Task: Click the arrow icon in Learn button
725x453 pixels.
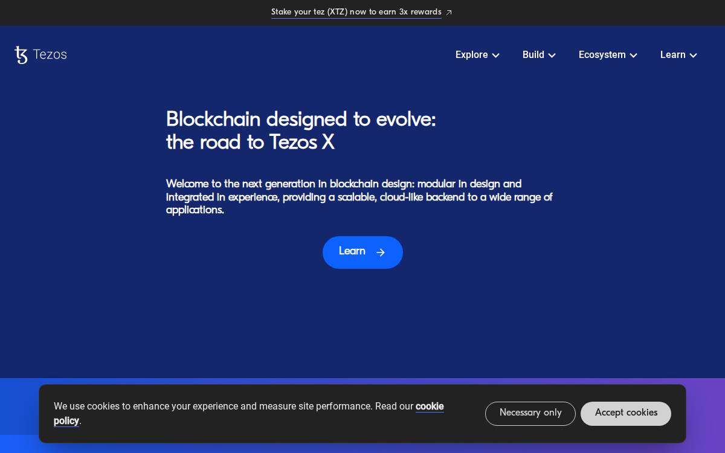Action: tap(380, 252)
